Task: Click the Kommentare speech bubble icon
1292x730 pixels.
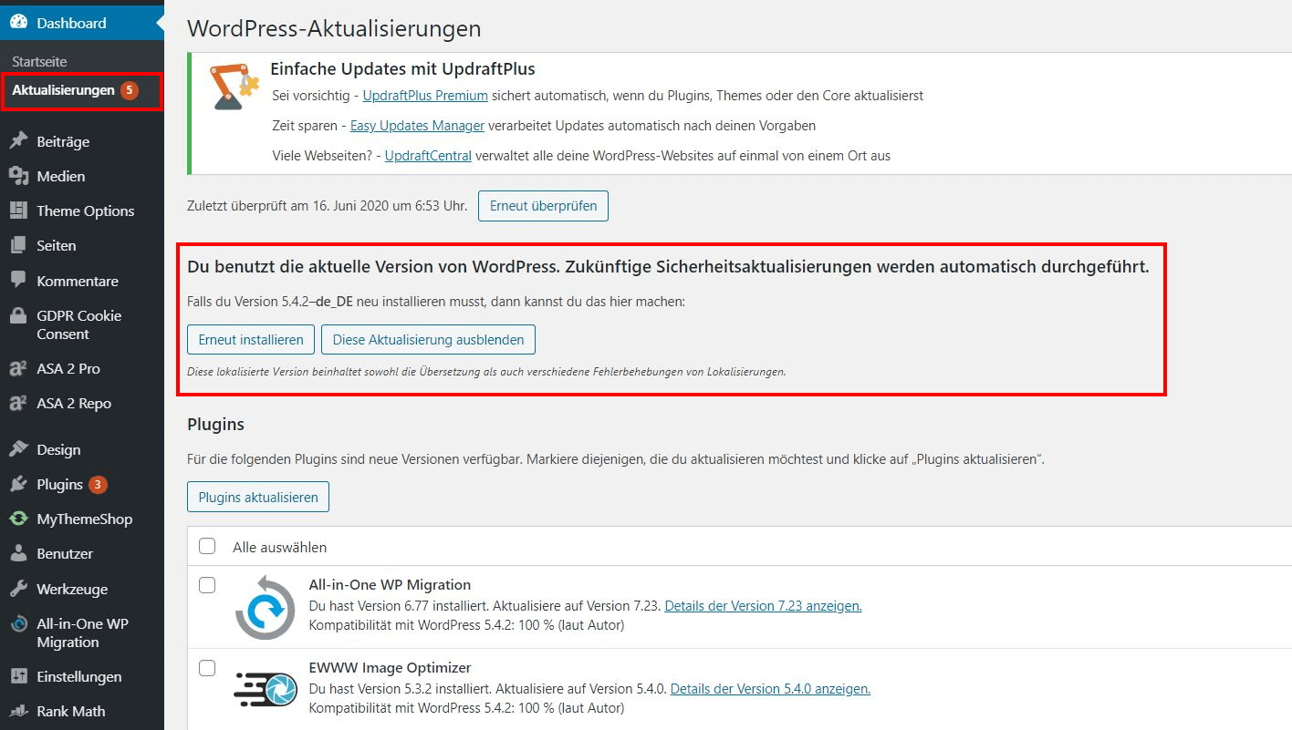Action: [18, 281]
